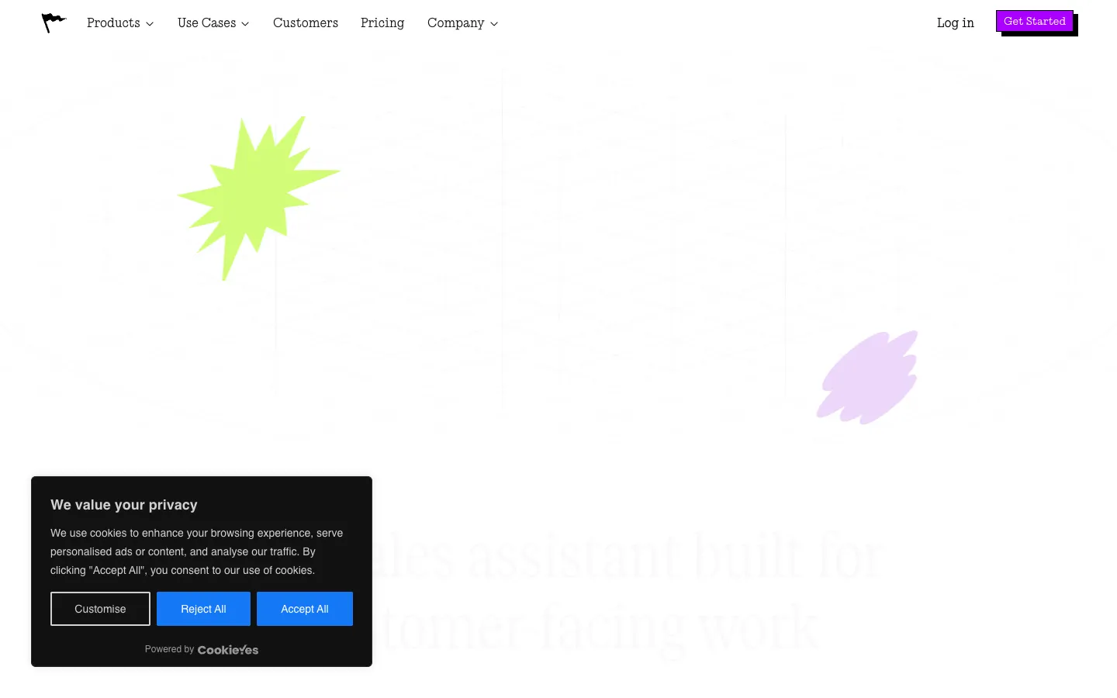
Task: Click the black flag logo
Action: click(x=54, y=22)
